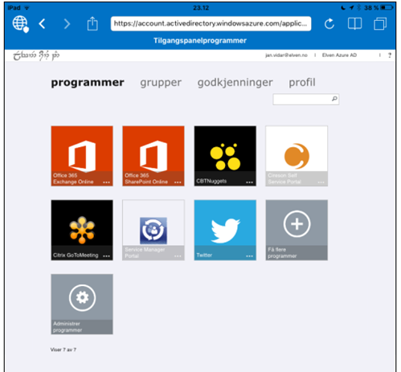Switch to the profil tab
401x372 pixels.
pyautogui.click(x=302, y=83)
